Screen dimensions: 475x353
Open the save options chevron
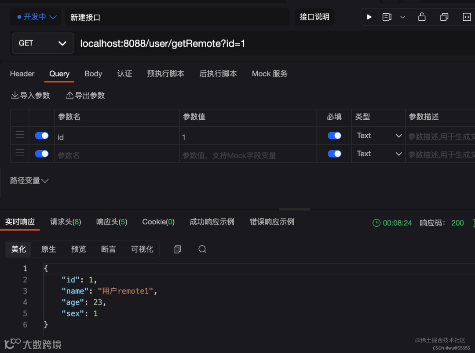point(402,17)
